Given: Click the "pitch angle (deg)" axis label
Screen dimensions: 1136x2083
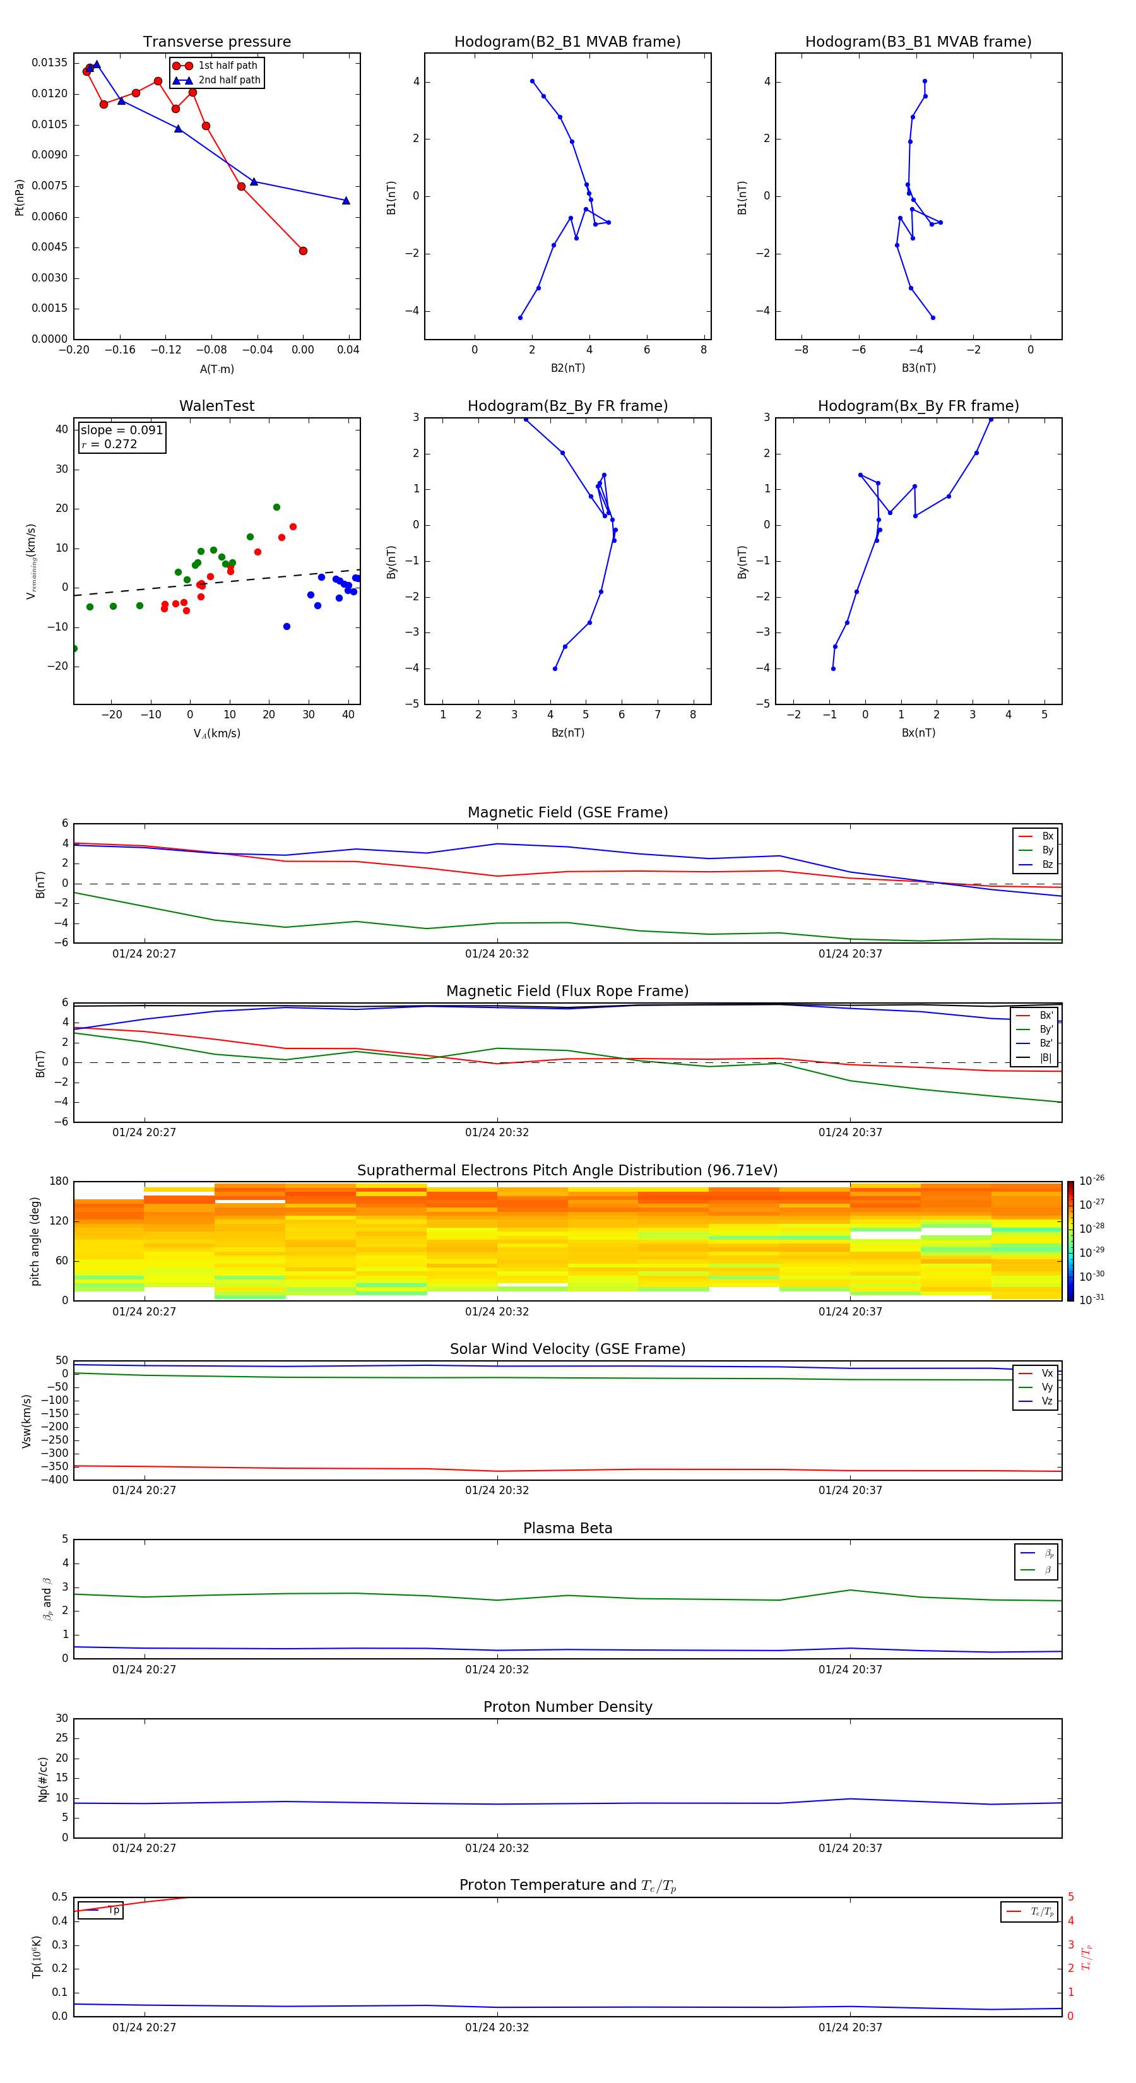Looking at the screenshot, I should tap(35, 1241).
